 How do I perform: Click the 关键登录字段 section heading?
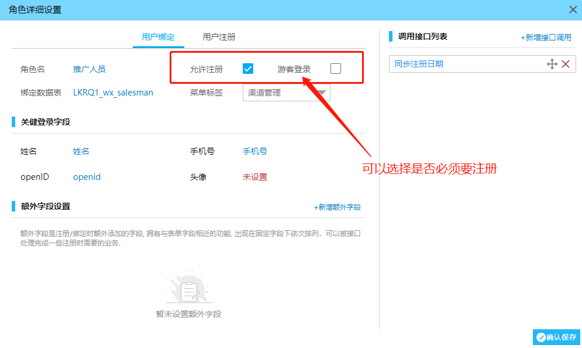click(46, 122)
